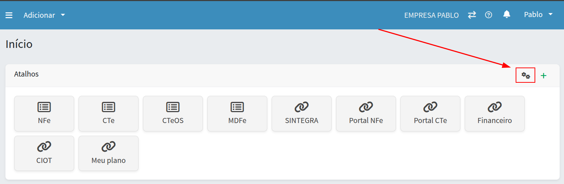Open the Portal NFe link shortcut

(x=366, y=113)
